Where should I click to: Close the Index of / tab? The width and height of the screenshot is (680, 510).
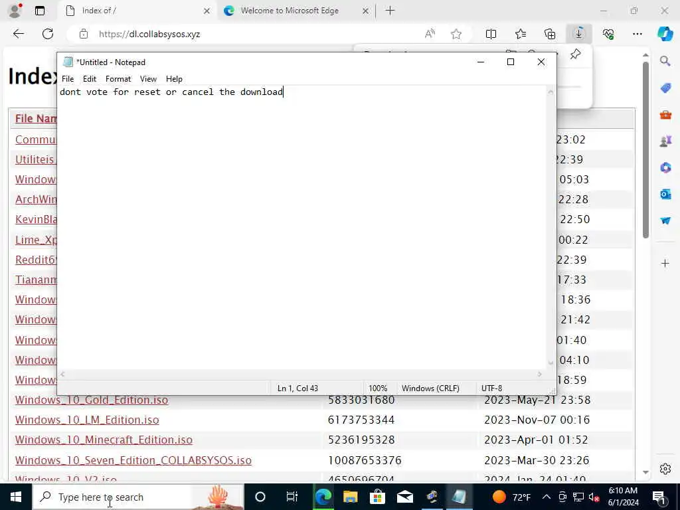coord(207,11)
